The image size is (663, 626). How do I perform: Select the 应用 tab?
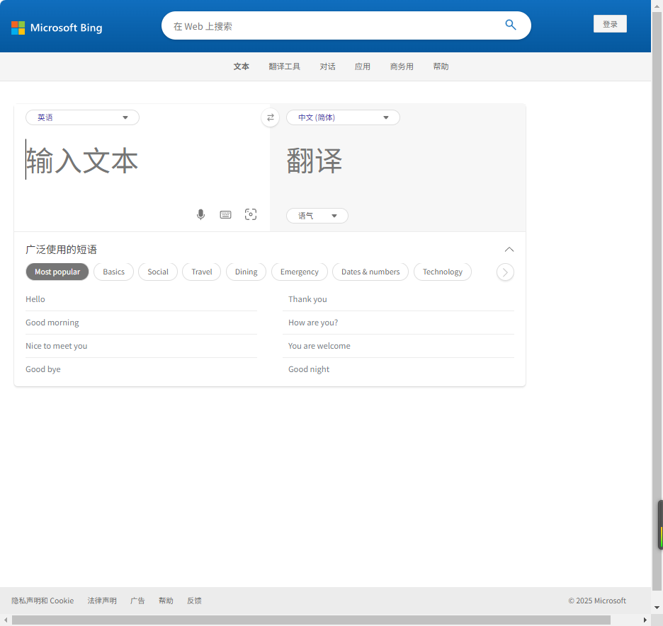[x=363, y=66]
